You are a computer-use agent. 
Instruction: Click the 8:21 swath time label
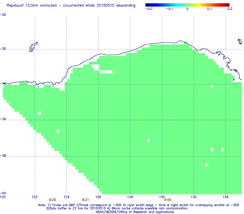[x=85, y=200]
